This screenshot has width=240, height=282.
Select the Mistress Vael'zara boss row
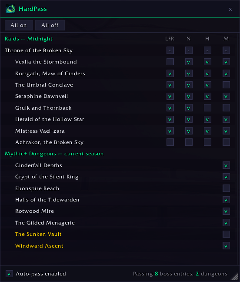click(x=119, y=131)
